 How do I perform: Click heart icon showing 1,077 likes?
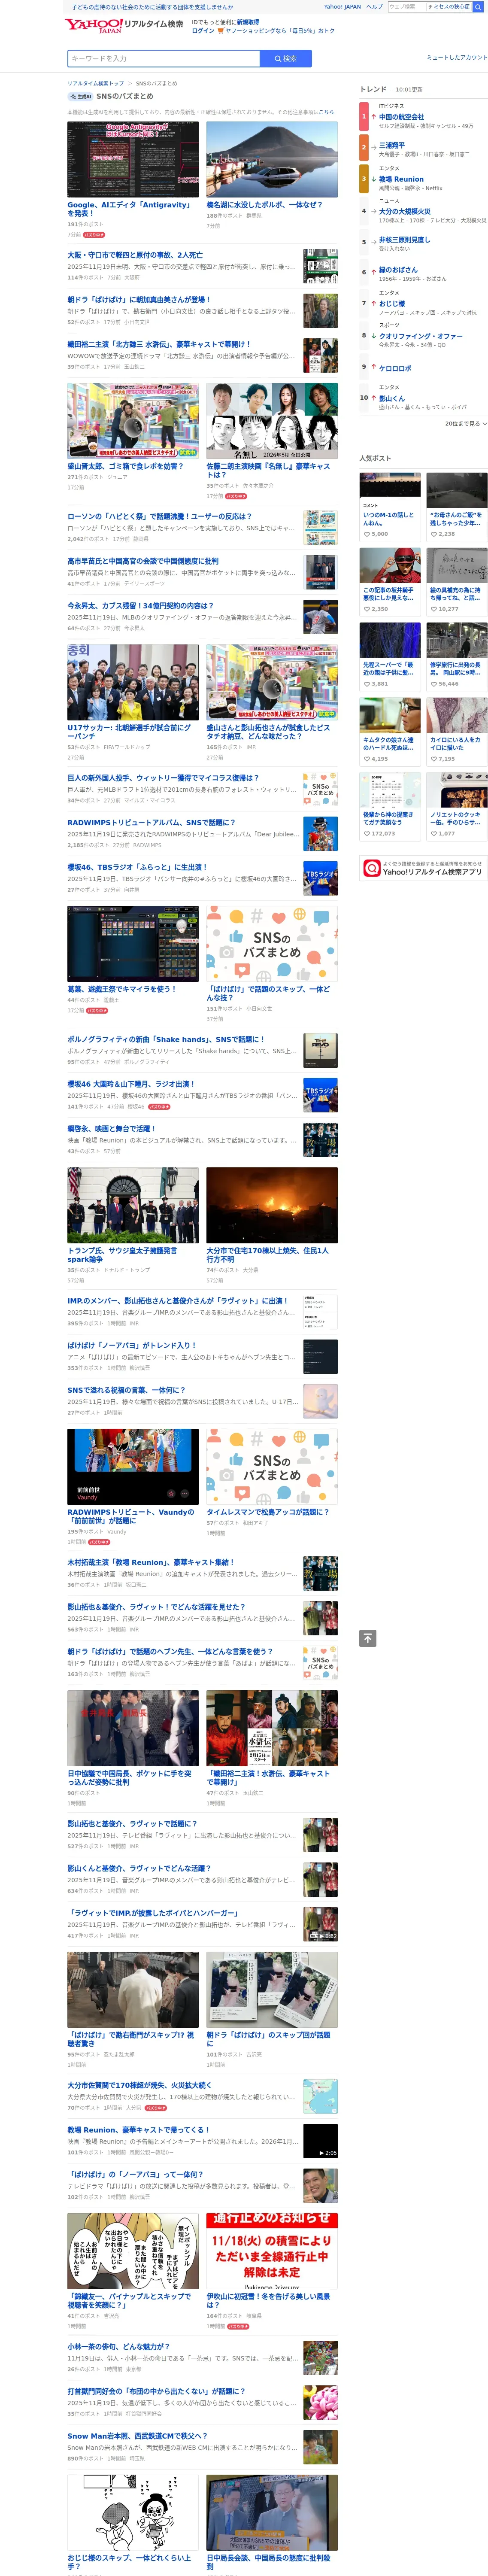click(433, 834)
